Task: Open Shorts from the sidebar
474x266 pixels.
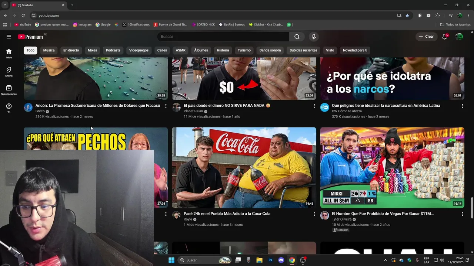Action: [x=9, y=72]
